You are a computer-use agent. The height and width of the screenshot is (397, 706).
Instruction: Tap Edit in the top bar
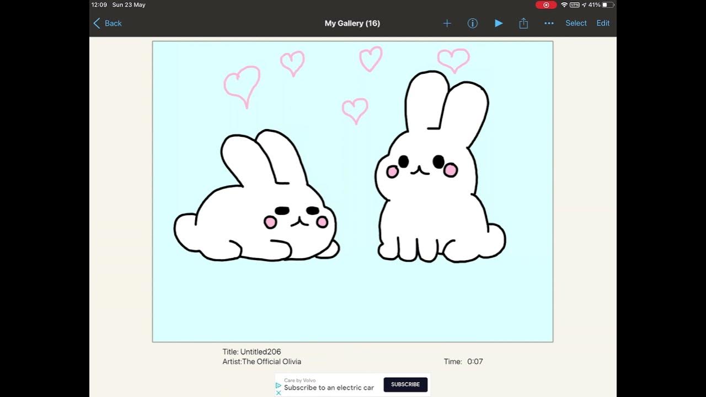tap(603, 23)
